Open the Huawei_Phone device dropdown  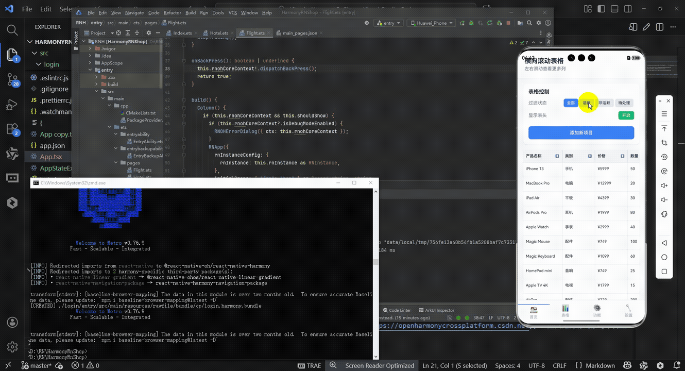point(431,23)
